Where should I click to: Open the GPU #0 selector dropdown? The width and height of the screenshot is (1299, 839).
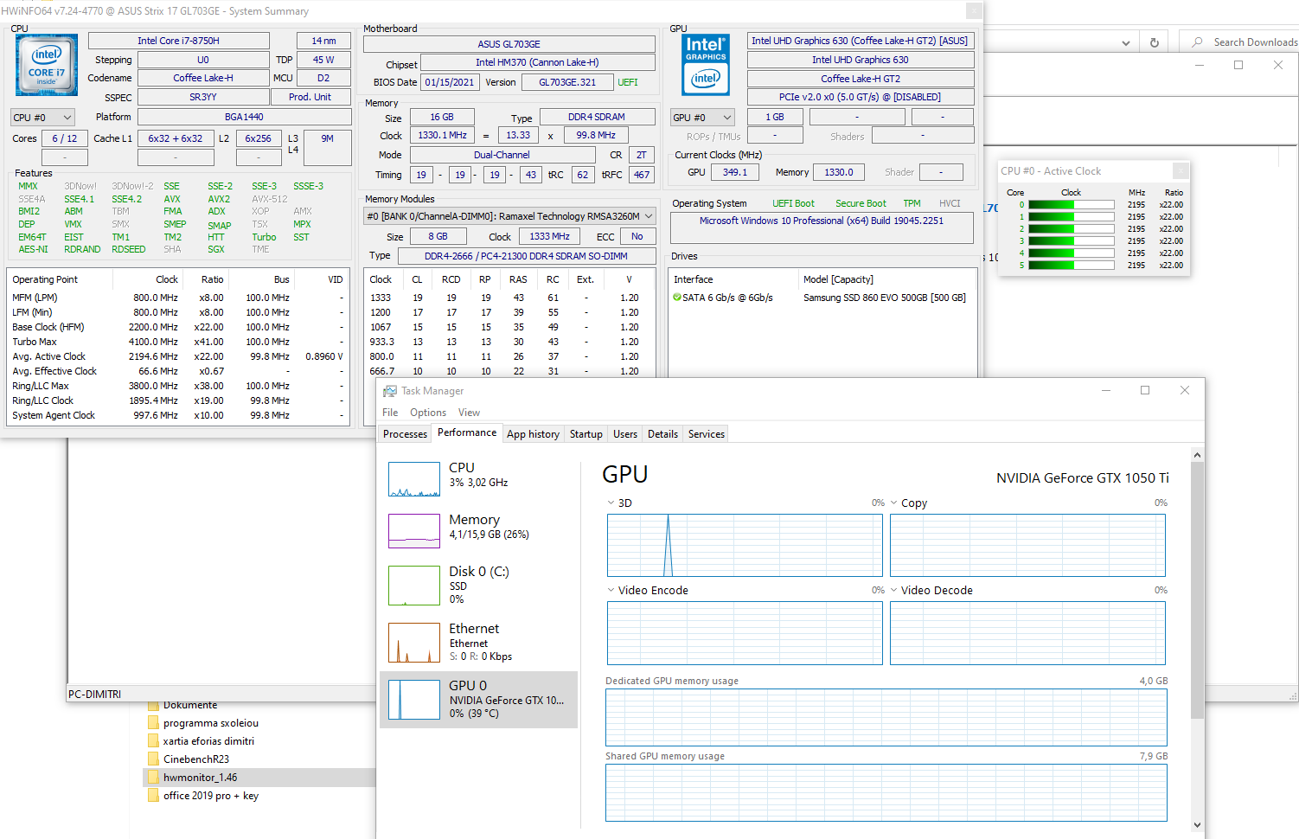(702, 118)
